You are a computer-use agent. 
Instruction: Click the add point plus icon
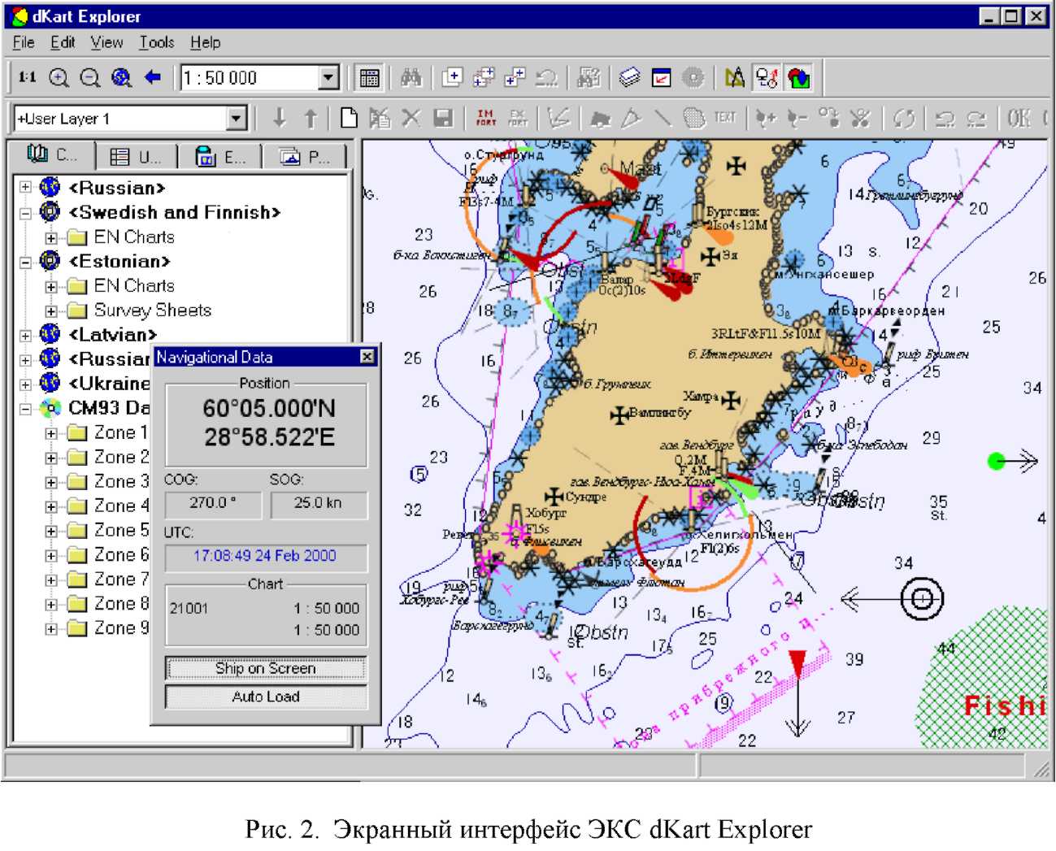(x=766, y=119)
